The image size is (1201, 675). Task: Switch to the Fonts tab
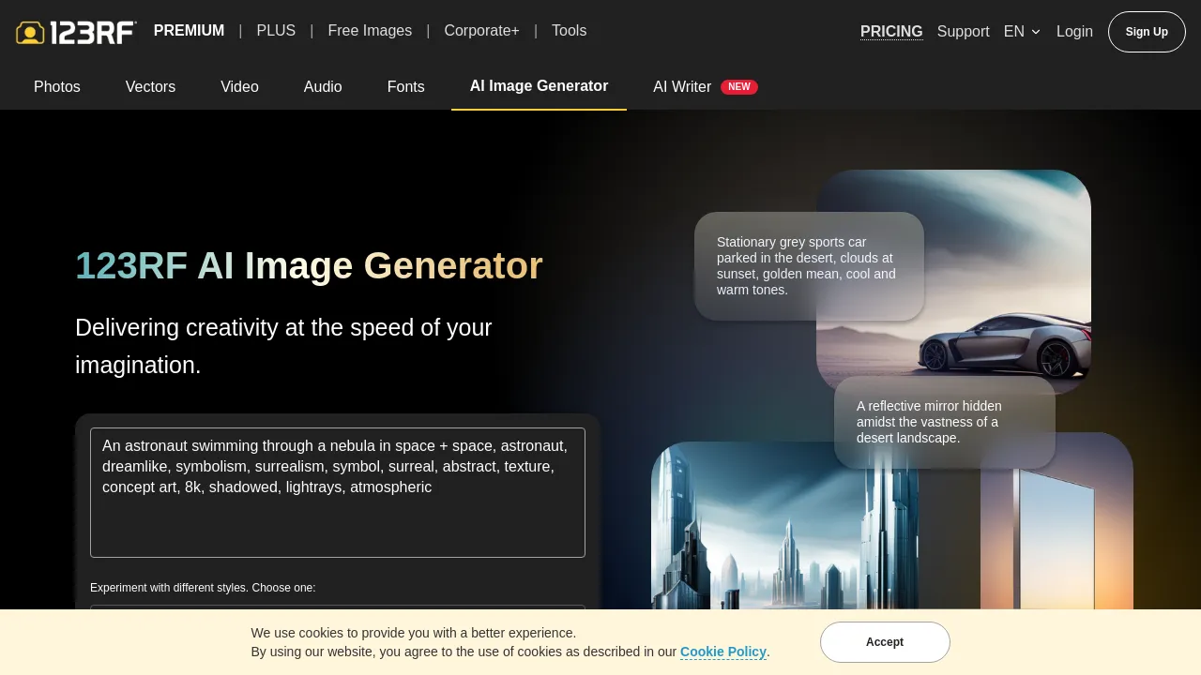(405, 86)
